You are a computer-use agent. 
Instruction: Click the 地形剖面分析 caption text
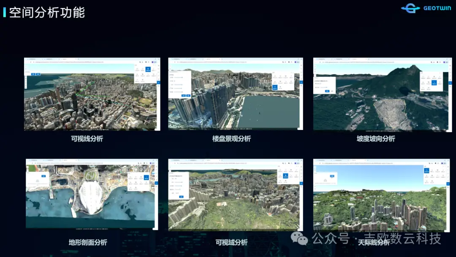coord(88,242)
